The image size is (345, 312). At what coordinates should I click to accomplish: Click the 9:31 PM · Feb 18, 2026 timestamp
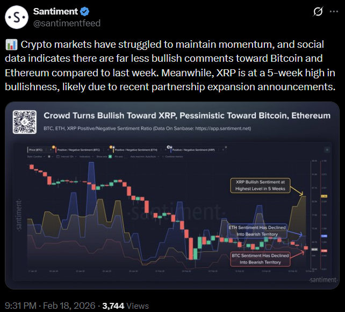click(50, 306)
